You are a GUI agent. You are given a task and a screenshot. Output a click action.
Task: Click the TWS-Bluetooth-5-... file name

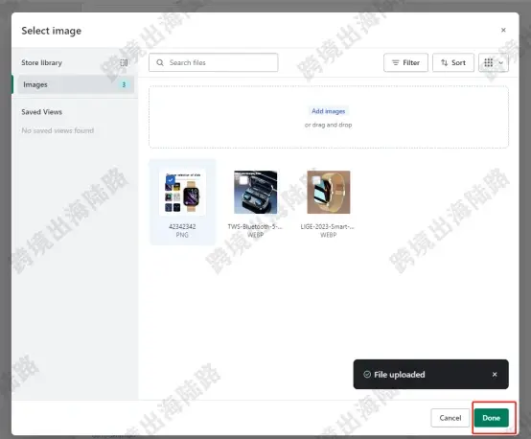(255, 226)
